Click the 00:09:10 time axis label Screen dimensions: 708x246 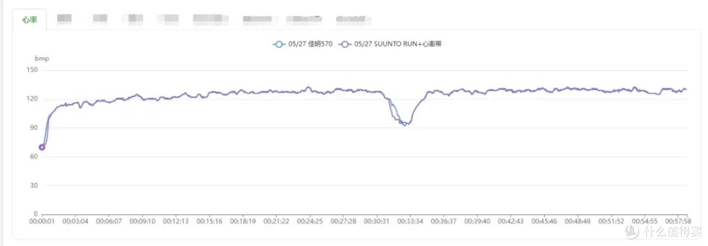pos(142,222)
